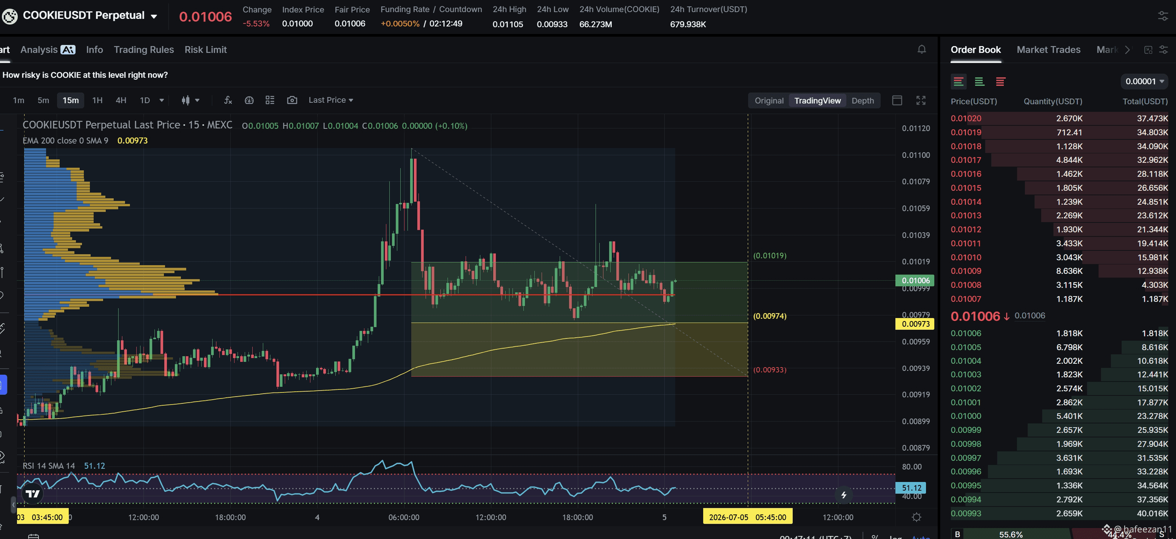The image size is (1176, 539).
Task: Select the 1m timeframe
Action: [18, 100]
